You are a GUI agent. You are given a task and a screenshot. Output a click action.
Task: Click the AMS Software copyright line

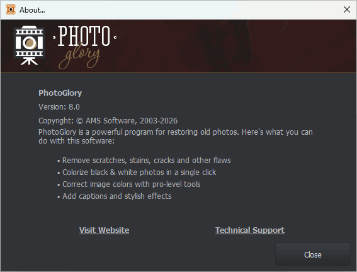point(108,121)
